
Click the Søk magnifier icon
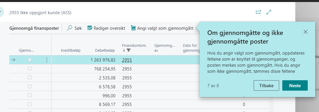[70, 28]
